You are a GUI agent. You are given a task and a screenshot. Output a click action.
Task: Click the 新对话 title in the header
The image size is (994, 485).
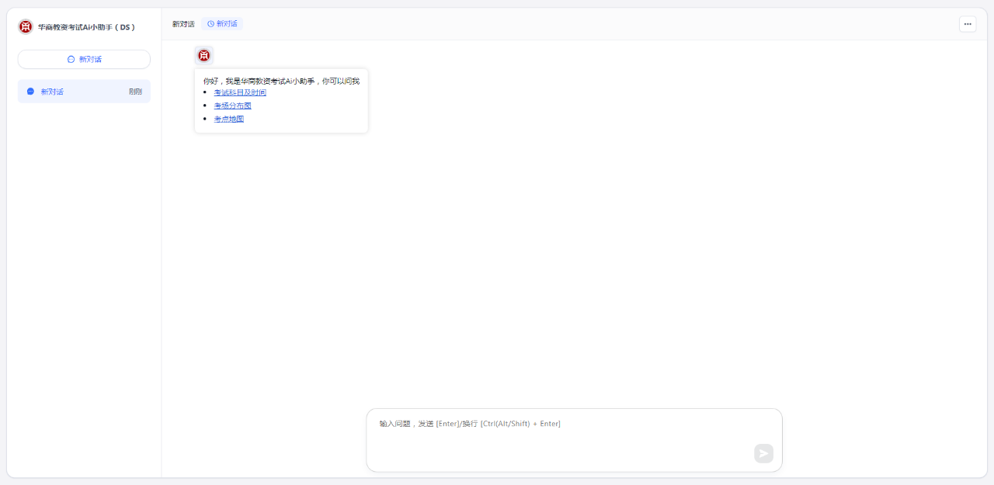pos(183,24)
